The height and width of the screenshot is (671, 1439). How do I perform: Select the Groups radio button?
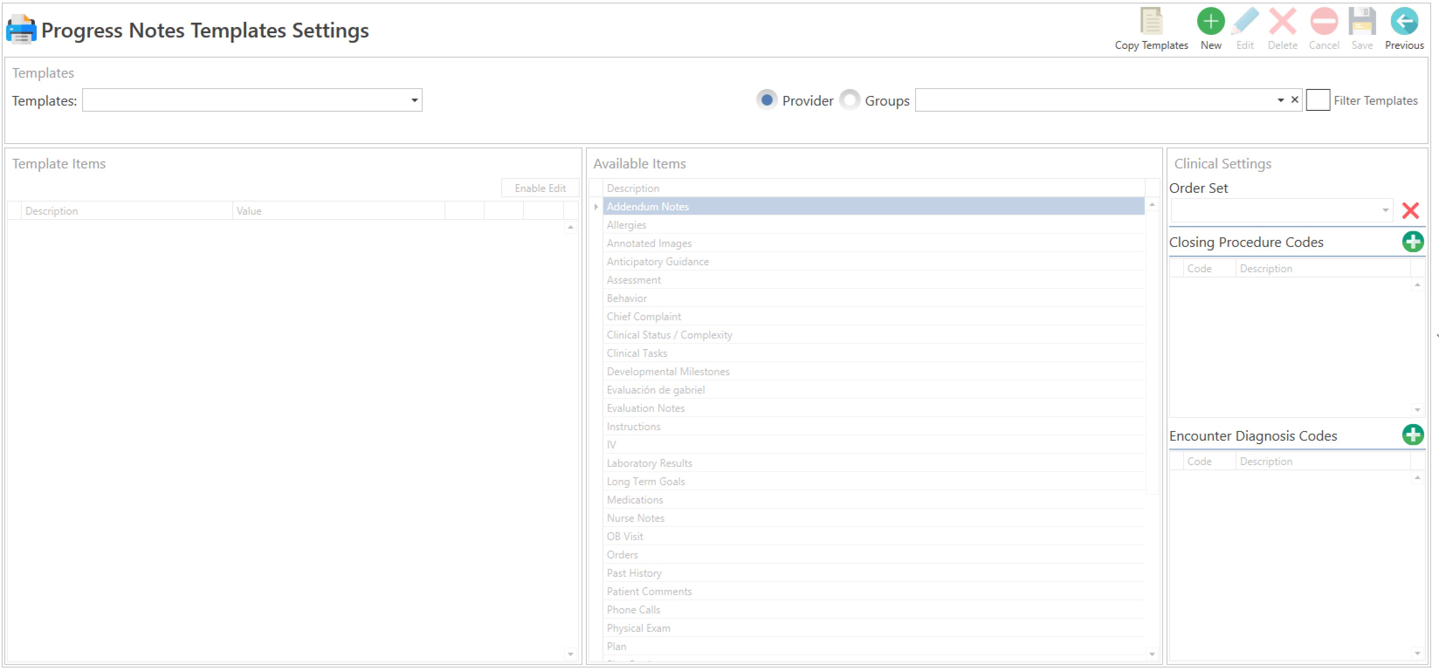pyautogui.click(x=849, y=100)
